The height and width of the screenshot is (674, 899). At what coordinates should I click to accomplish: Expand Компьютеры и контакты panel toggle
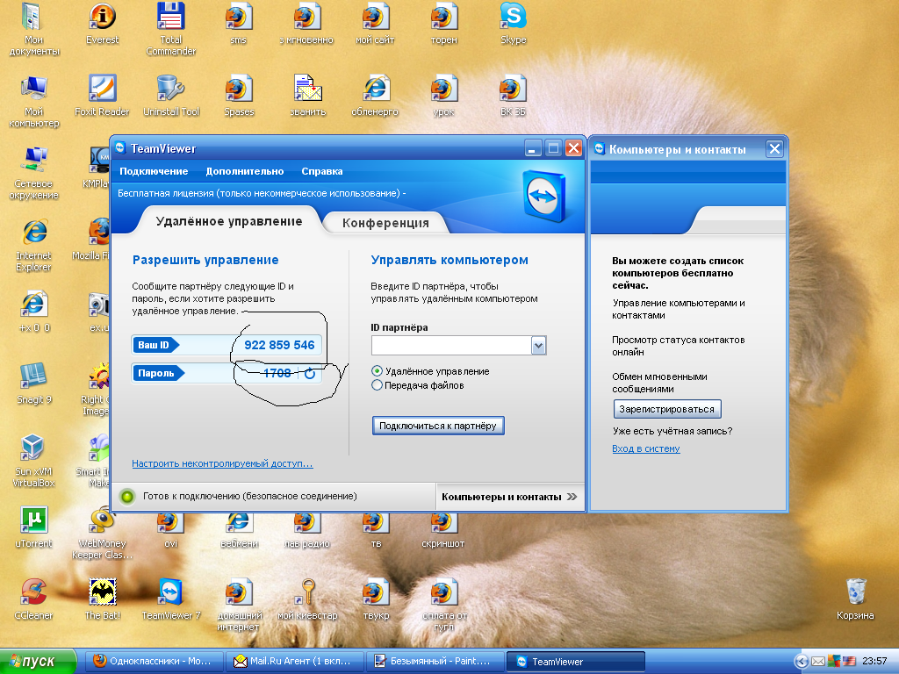coord(509,497)
